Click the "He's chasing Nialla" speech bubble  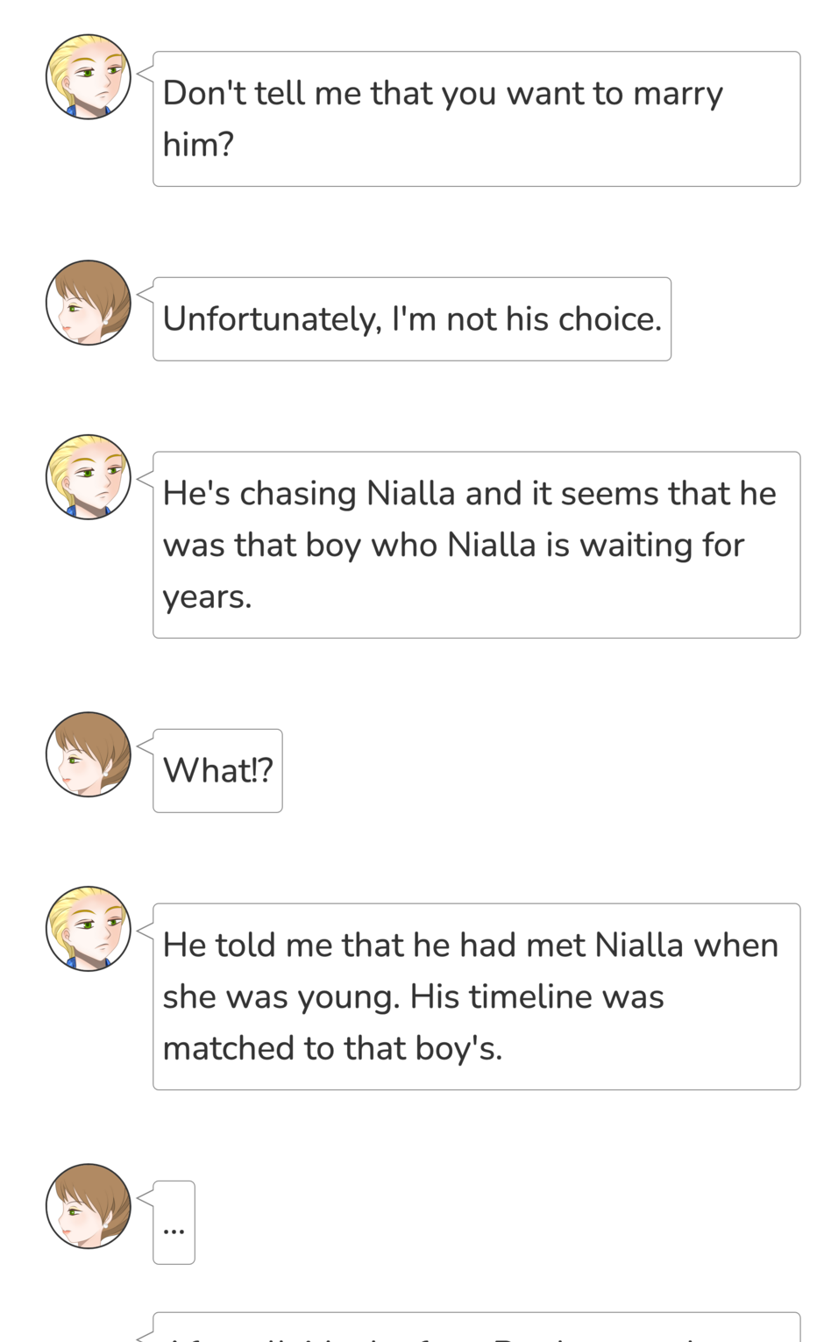tap(476, 545)
